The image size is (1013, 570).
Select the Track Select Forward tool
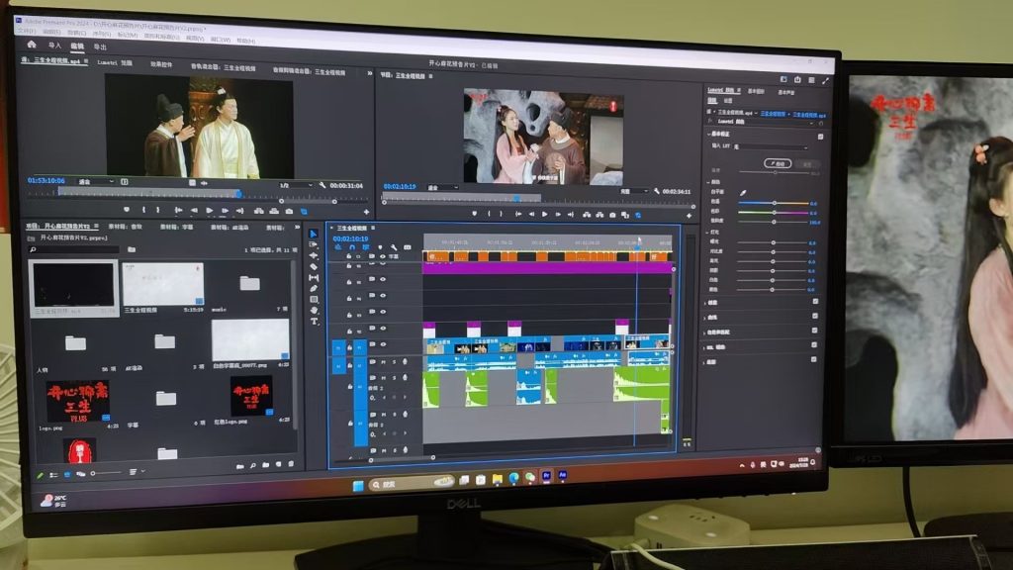point(314,245)
